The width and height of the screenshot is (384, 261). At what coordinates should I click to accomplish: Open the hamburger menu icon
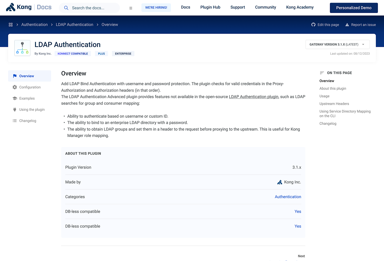tap(131, 8)
